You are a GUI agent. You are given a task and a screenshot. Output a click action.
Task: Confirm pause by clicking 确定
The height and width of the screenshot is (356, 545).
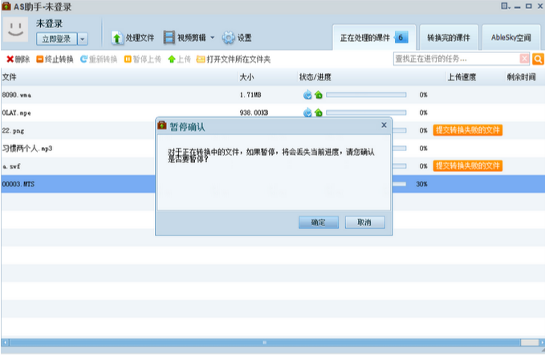[319, 223]
